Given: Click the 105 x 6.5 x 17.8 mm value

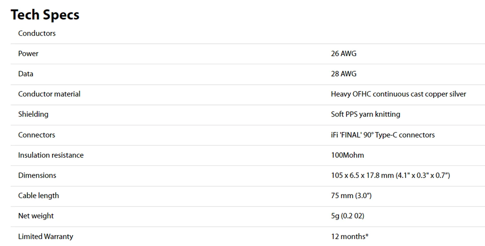Looking at the screenshot, I should [391, 176].
